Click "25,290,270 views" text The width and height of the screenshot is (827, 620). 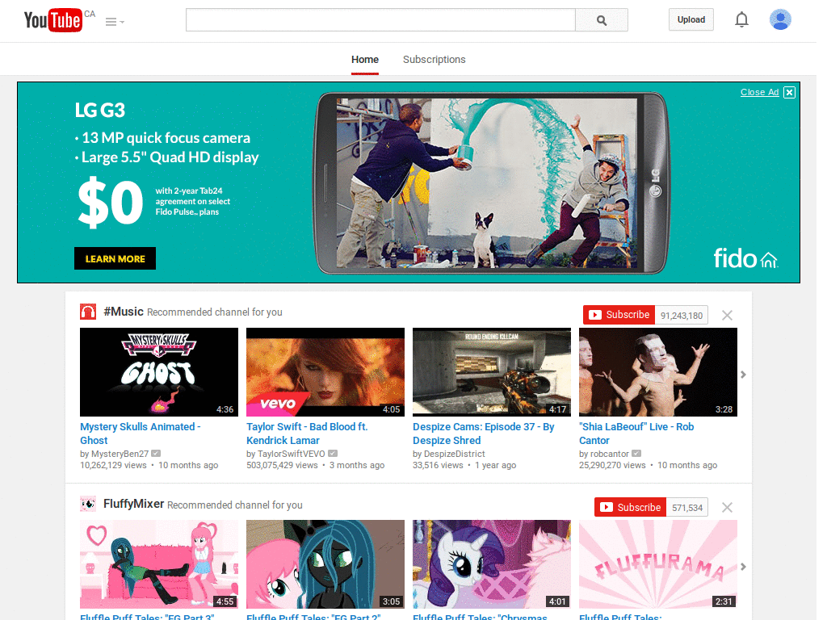[x=612, y=466]
